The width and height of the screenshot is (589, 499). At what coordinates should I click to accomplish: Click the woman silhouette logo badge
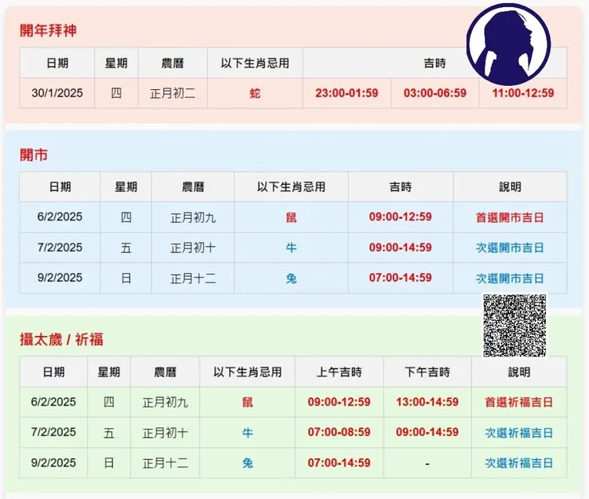[x=509, y=45]
